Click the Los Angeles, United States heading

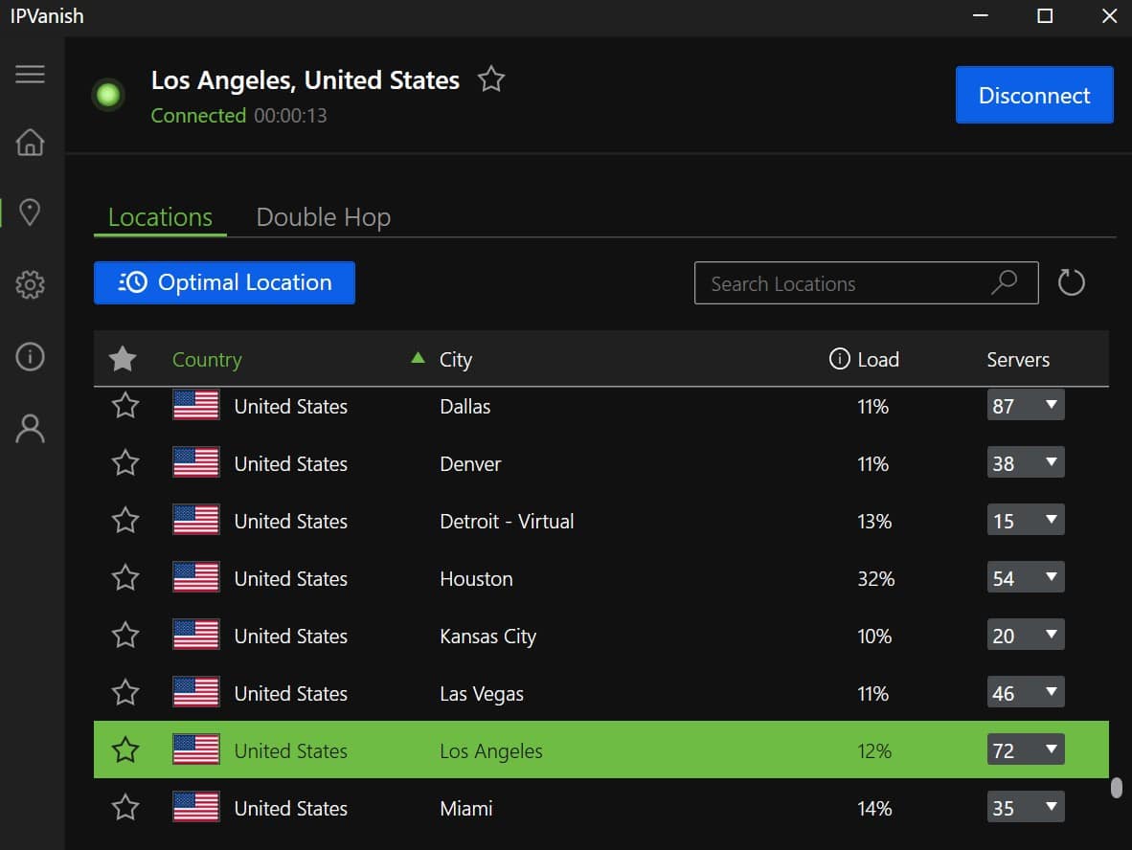coord(306,80)
